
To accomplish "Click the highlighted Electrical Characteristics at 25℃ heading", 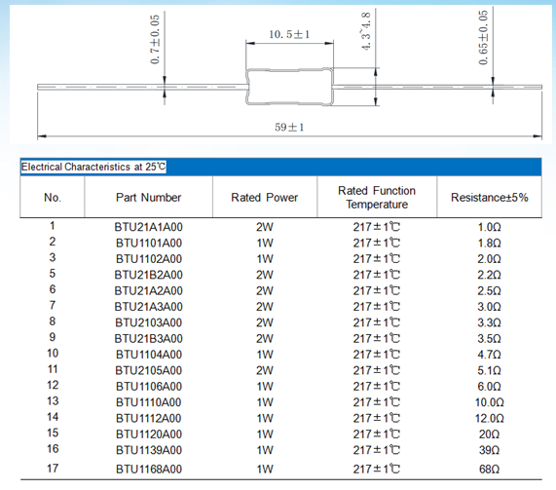I will click(93, 167).
